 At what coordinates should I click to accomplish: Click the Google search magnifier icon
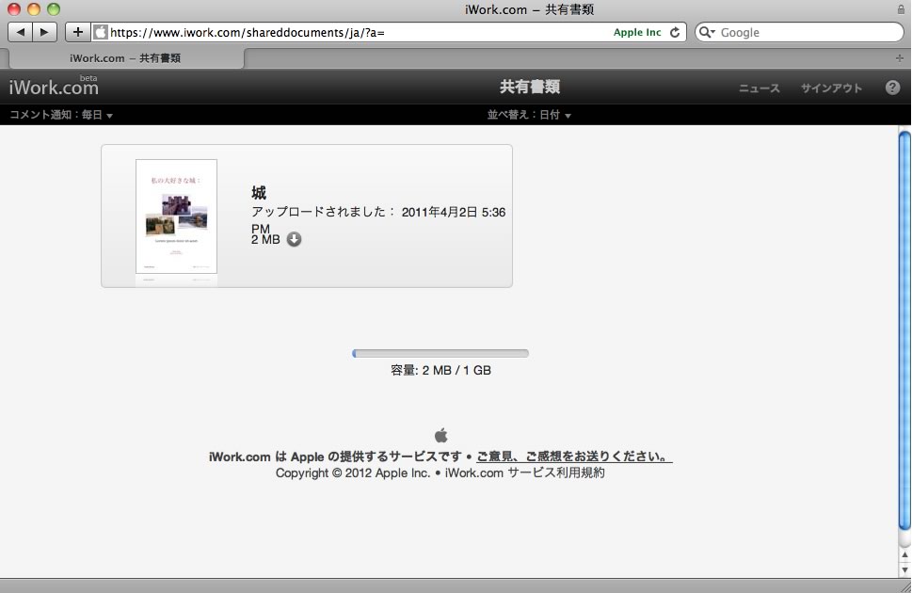coord(706,32)
